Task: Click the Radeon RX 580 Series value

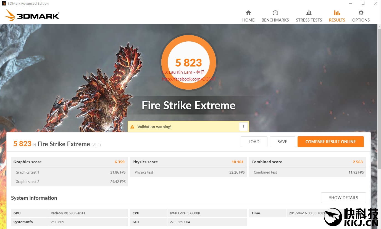Action: coord(68,213)
